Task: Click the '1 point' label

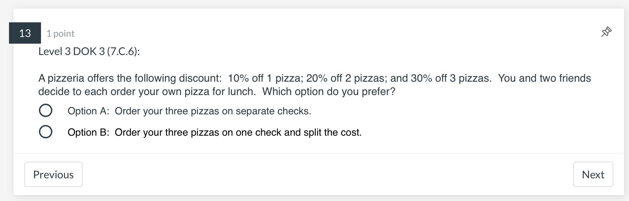Action: coord(60,33)
